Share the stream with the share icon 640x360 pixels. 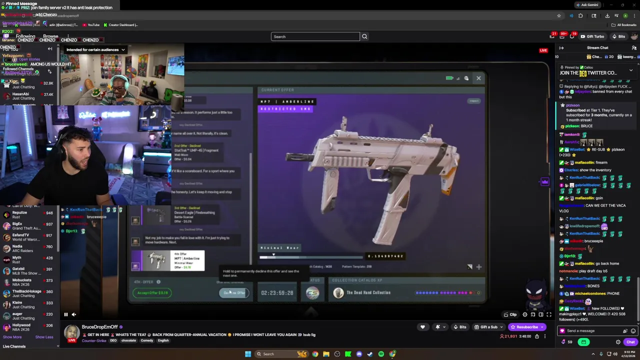(x=537, y=336)
